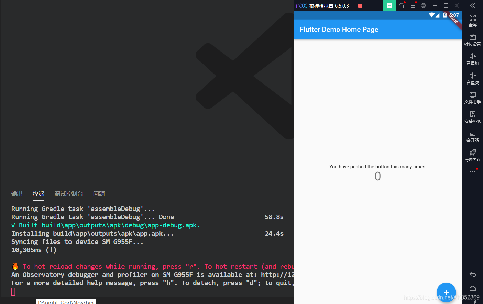483x304 pixels.
Task: Click the clean memory rocket icon (清理内存)
Action: tap(473, 152)
